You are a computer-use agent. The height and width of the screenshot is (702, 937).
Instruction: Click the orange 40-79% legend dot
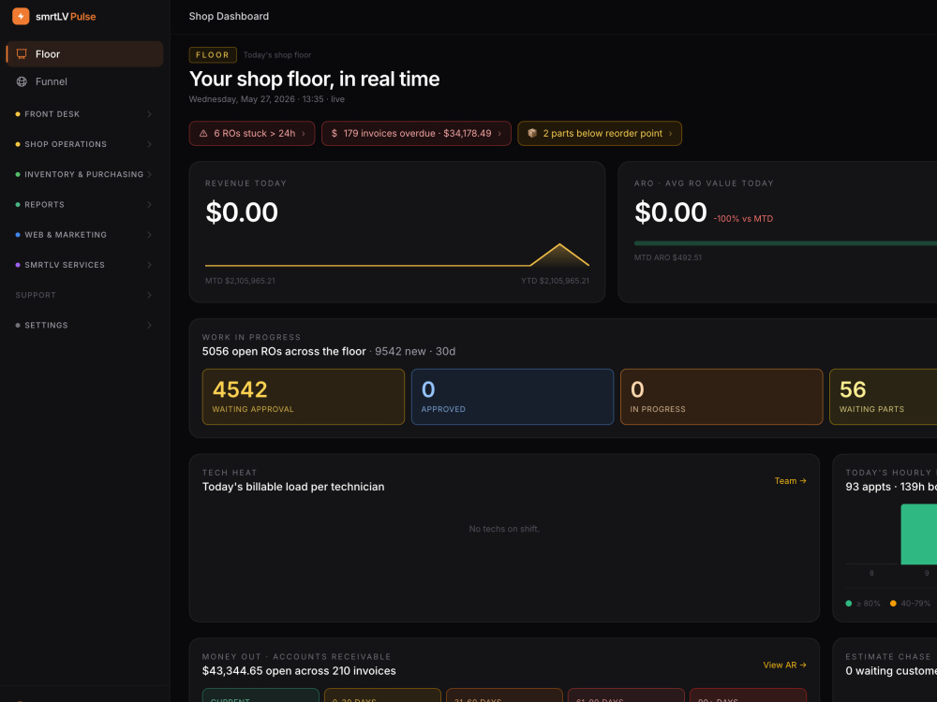point(893,604)
